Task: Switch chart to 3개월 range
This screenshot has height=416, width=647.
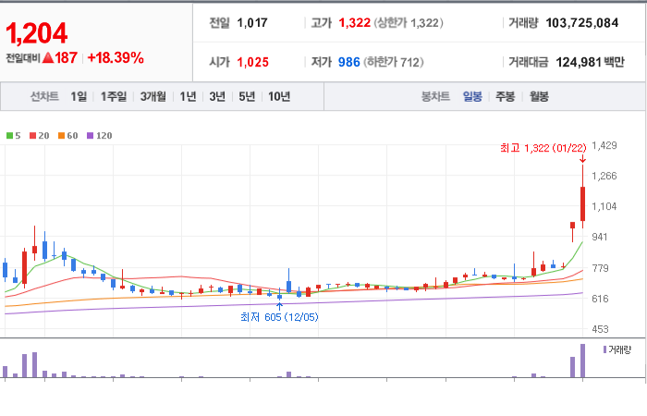Action: (153, 96)
